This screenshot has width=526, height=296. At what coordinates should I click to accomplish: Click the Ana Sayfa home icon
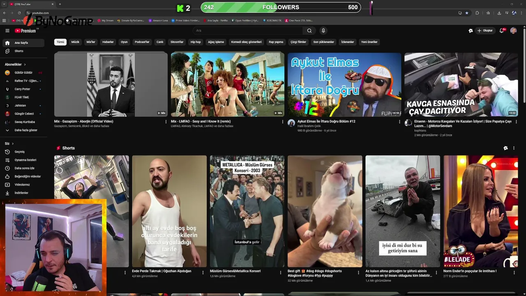[7, 43]
